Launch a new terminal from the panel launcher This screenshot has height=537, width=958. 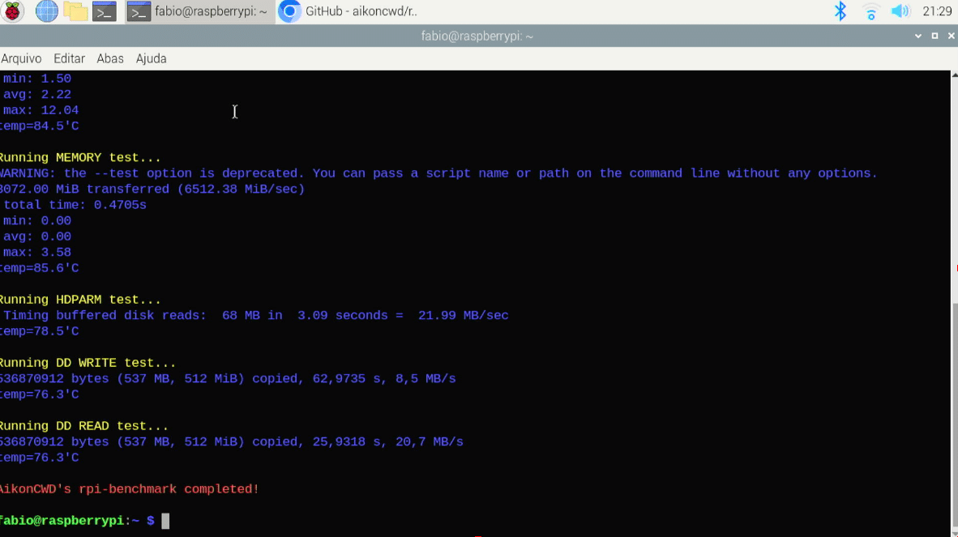click(x=105, y=11)
